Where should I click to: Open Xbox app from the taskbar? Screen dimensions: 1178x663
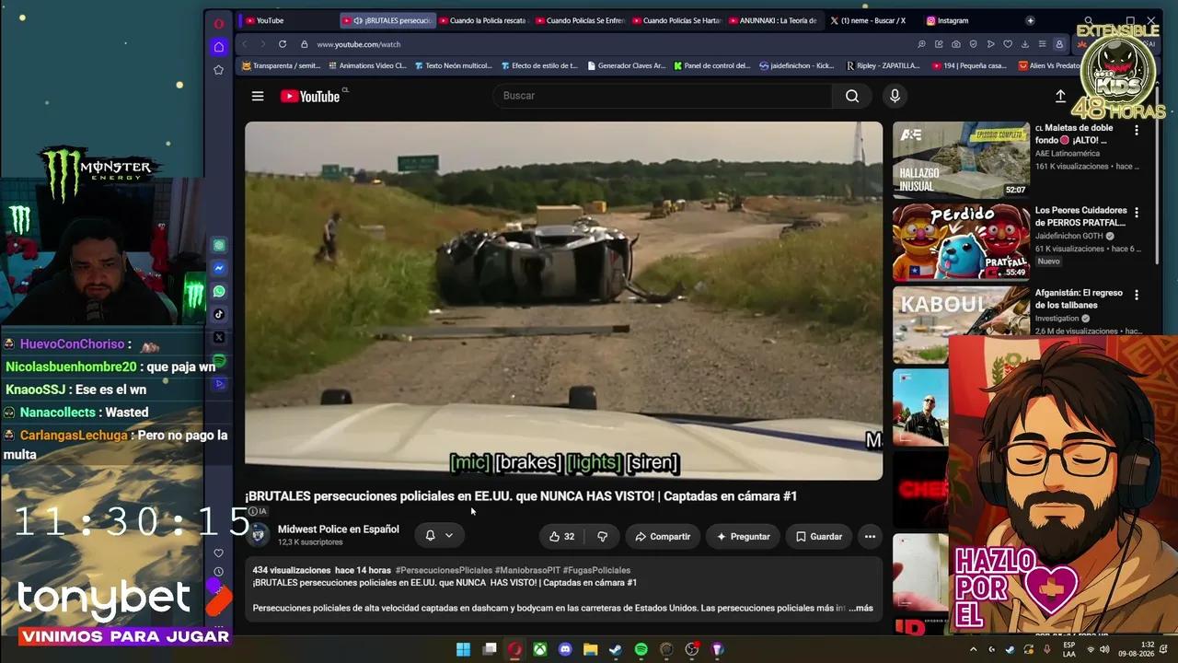coord(540,649)
